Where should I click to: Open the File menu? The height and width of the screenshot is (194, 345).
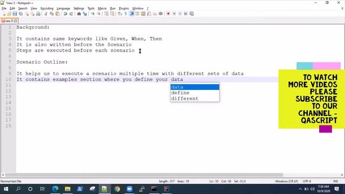(4, 9)
